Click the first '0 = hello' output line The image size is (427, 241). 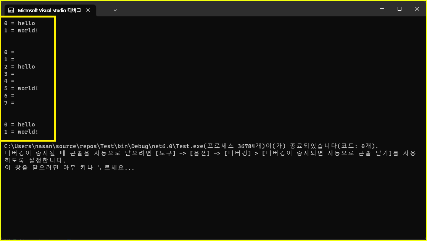[x=19, y=23]
